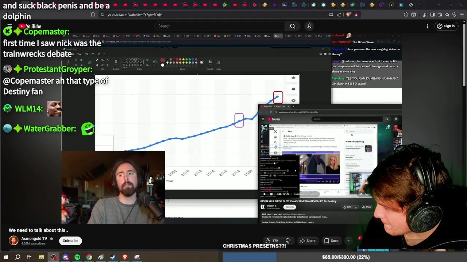
Task: Open Steam from the taskbar
Action: coord(113,257)
